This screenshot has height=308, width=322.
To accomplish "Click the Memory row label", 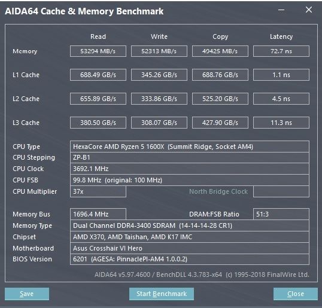I will click(25, 51).
